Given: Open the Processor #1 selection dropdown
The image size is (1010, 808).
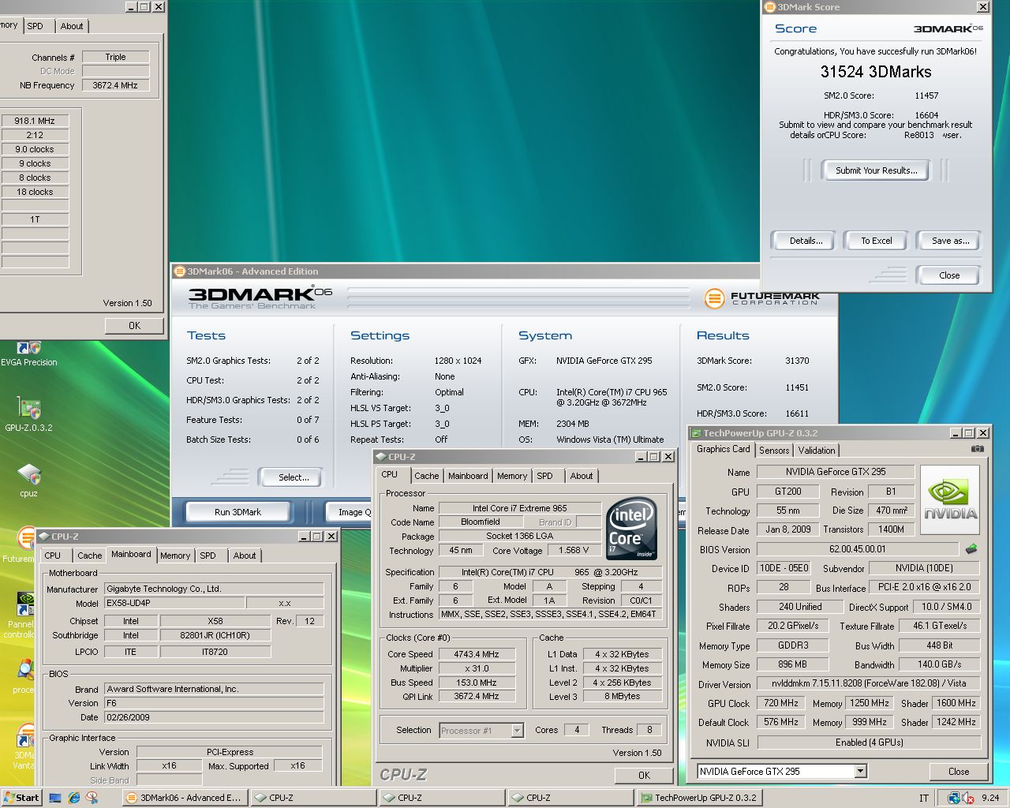Looking at the screenshot, I should [517, 731].
